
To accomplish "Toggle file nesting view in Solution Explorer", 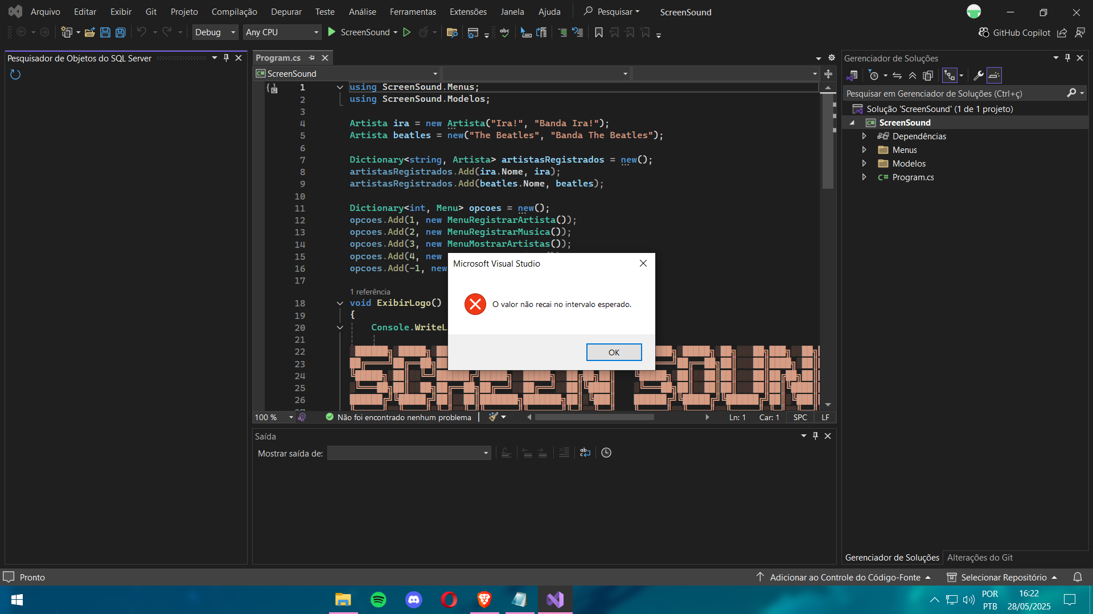I will tap(950, 76).
